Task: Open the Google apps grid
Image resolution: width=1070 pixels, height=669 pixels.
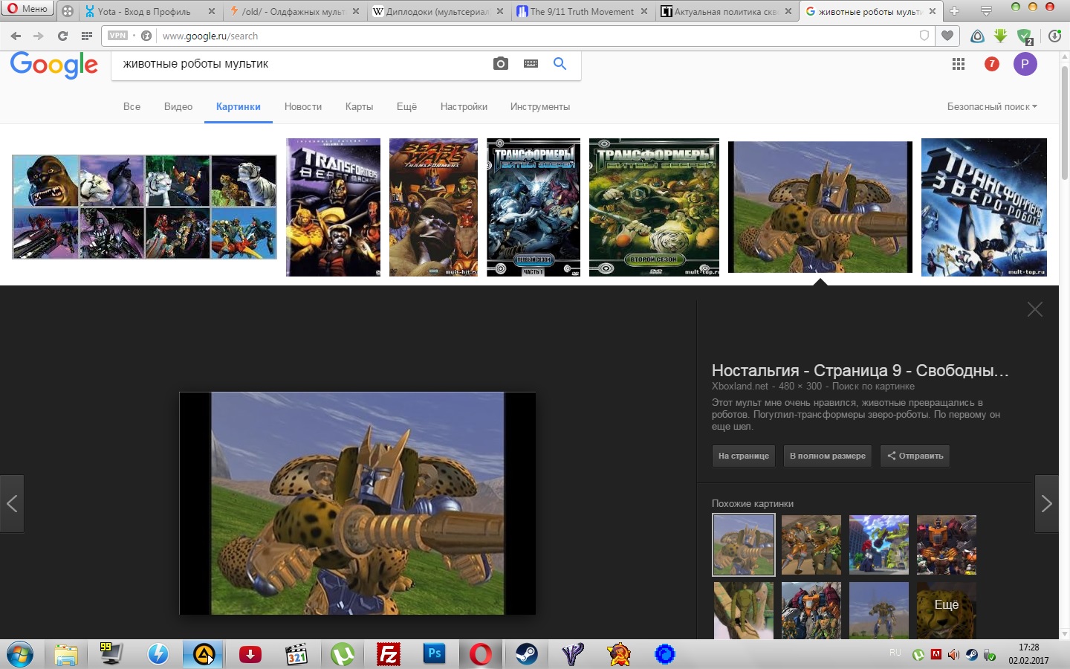Action: [x=959, y=64]
